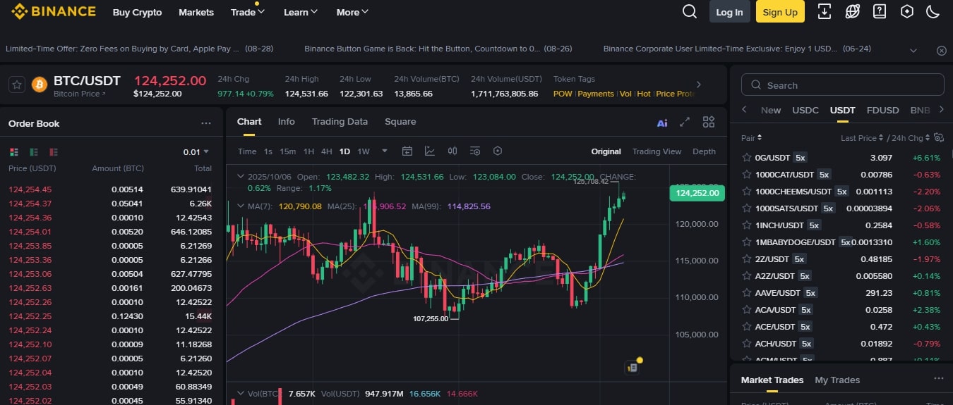Screen dimensions: 953x405
Task: Open the Buy Crypto menu
Action: pyautogui.click(x=137, y=12)
